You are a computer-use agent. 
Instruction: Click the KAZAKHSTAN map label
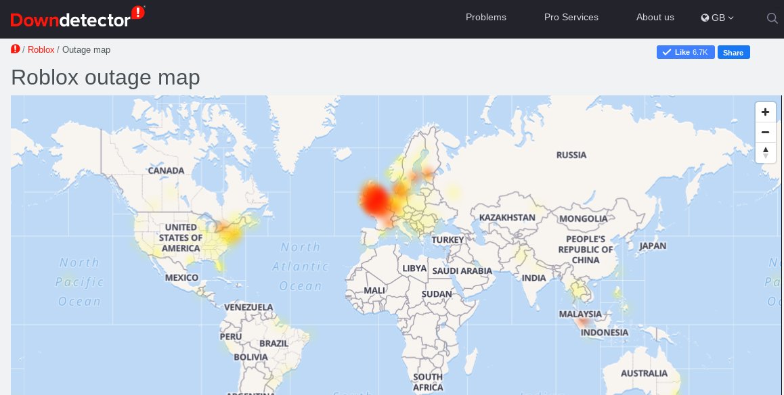[507, 218]
